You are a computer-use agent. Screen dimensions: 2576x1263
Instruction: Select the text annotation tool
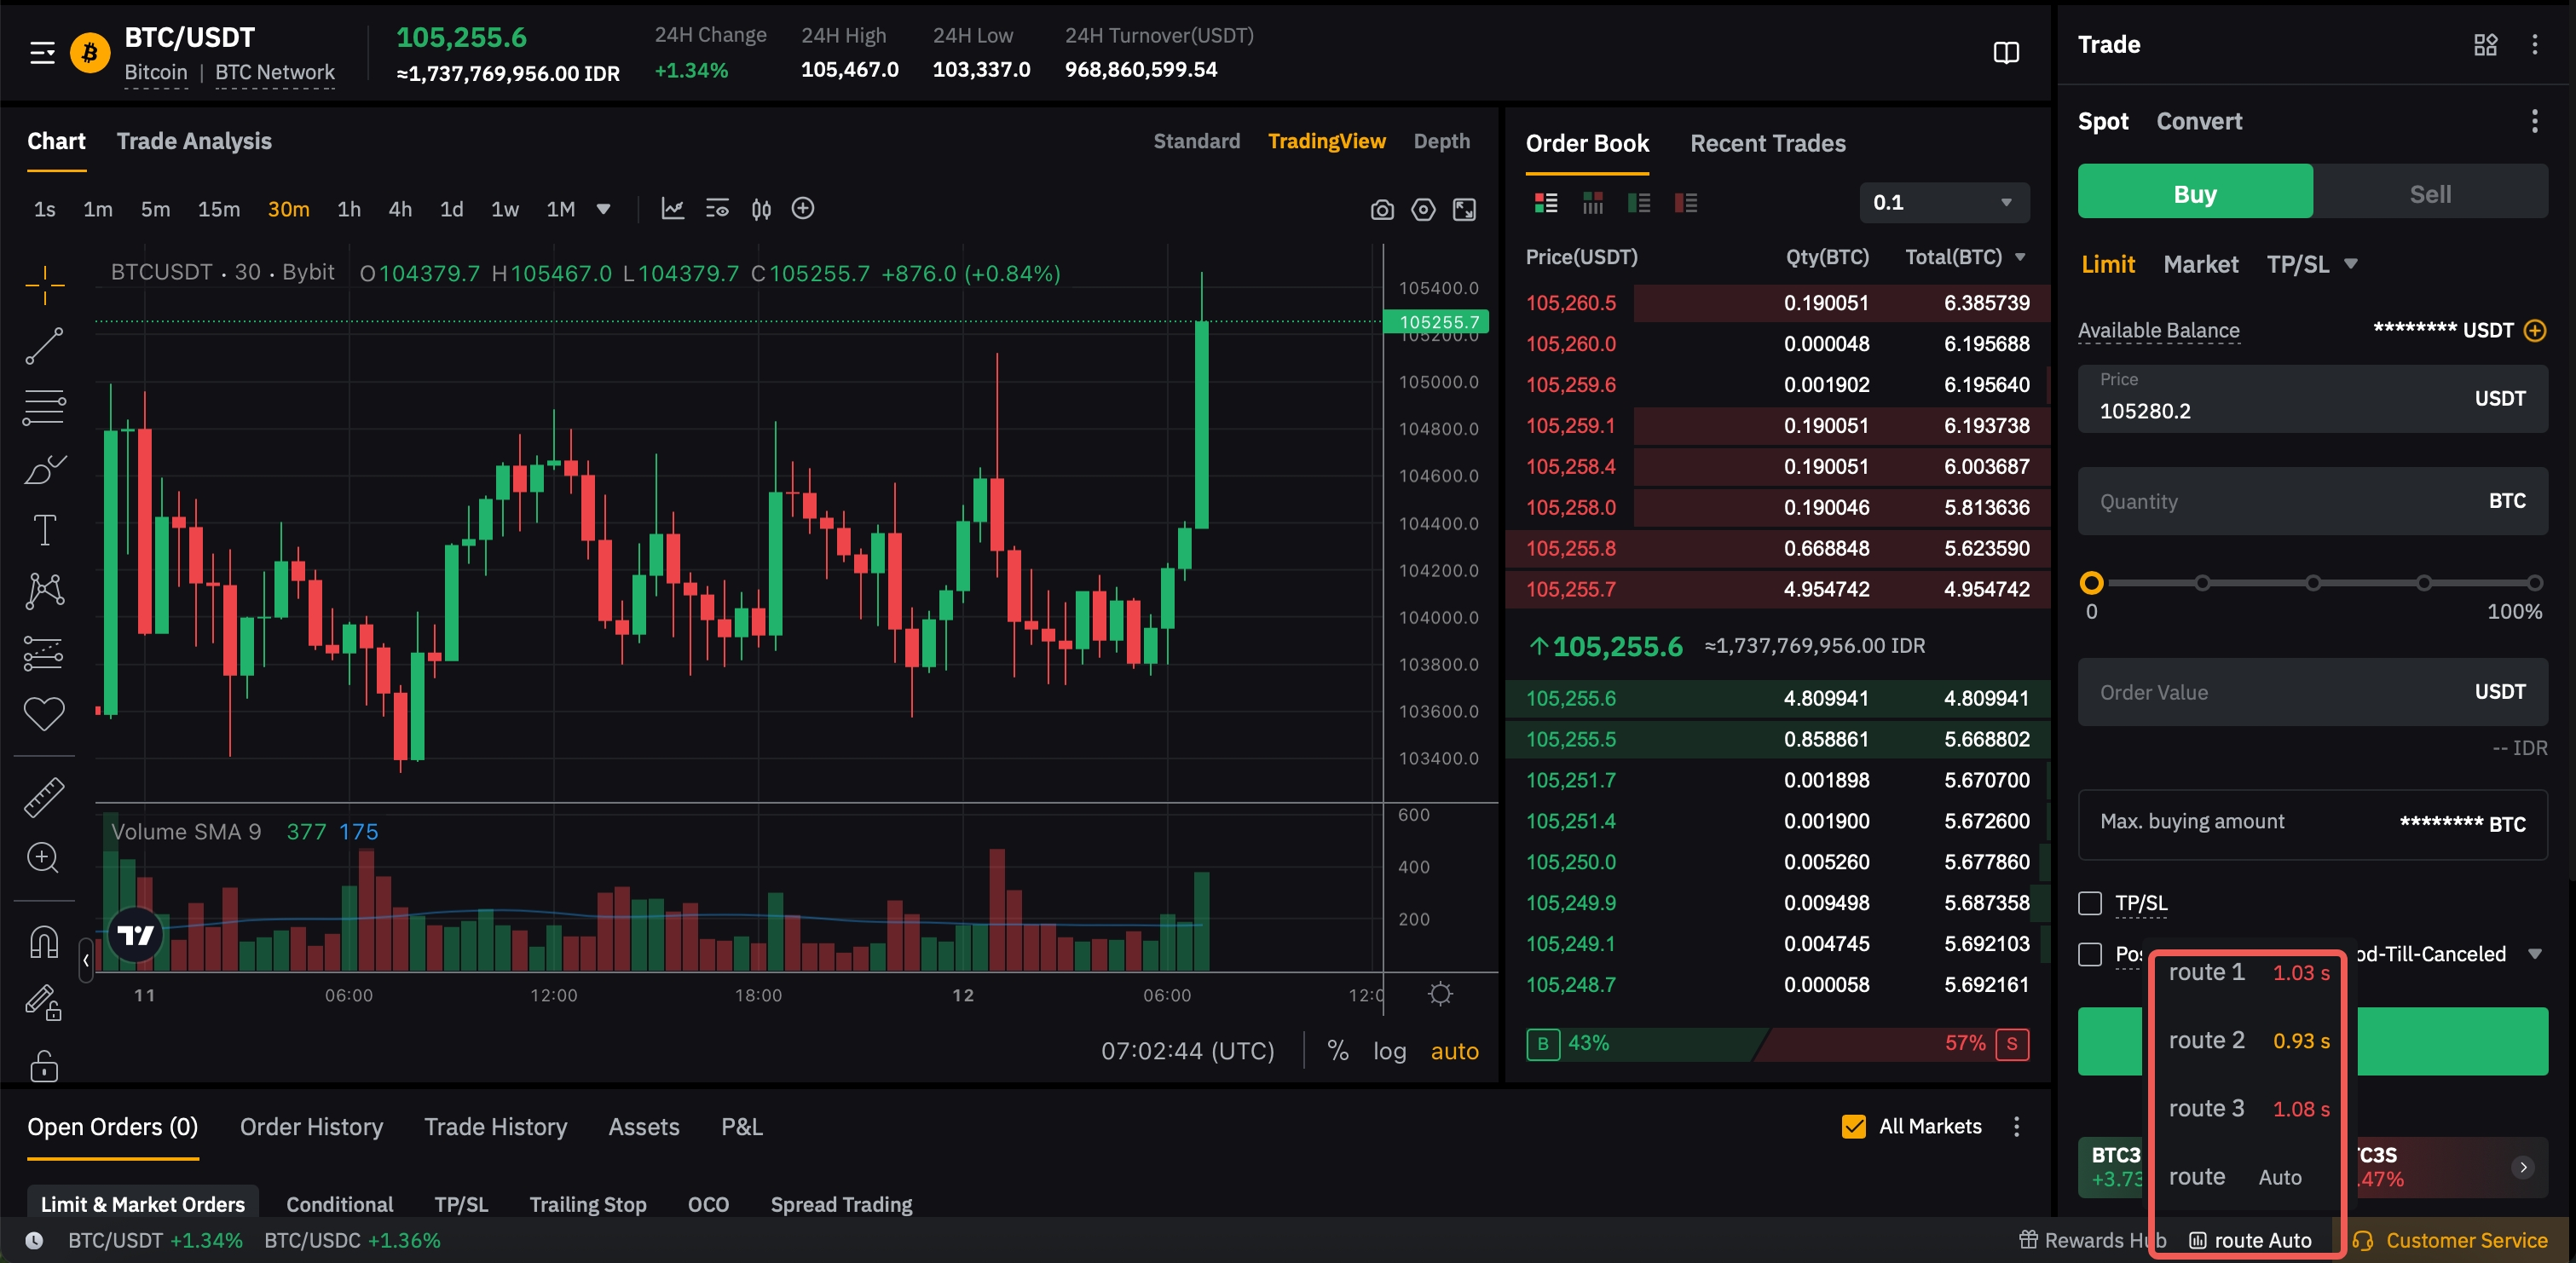pyautogui.click(x=44, y=530)
